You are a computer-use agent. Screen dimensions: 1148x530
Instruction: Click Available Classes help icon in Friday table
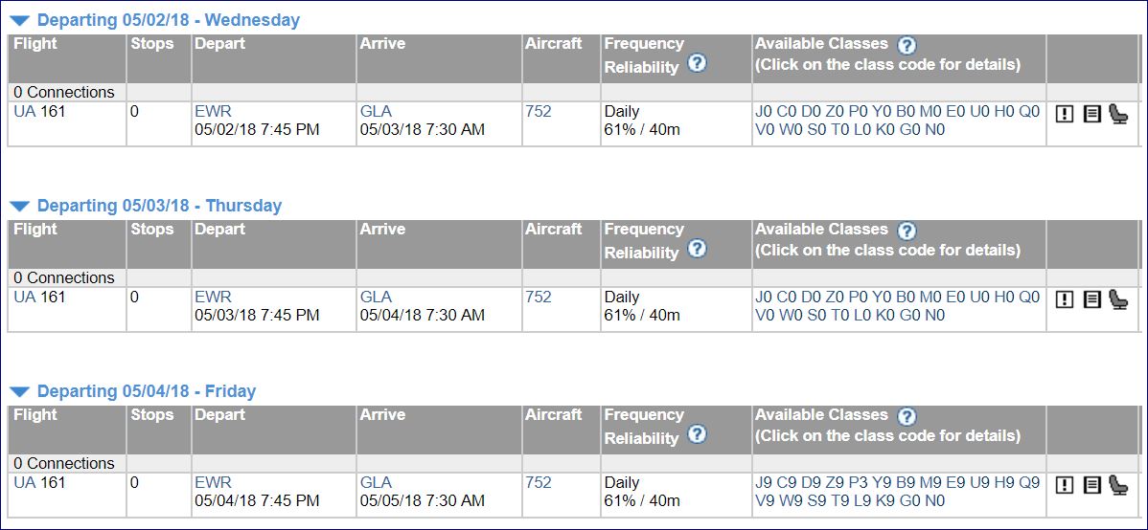(x=907, y=417)
